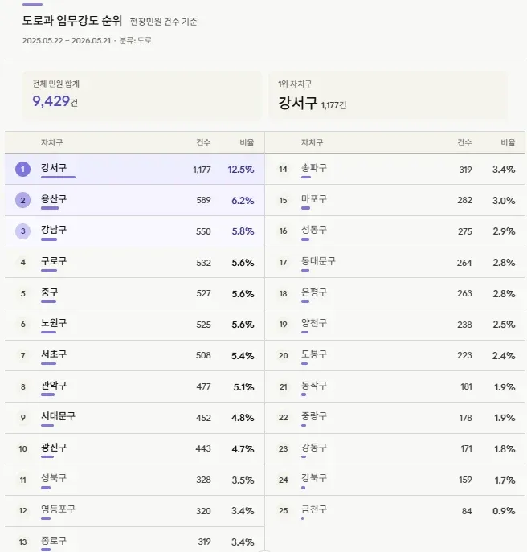Click the rank 3 badge for 강남구

pyautogui.click(x=22, y=231)
